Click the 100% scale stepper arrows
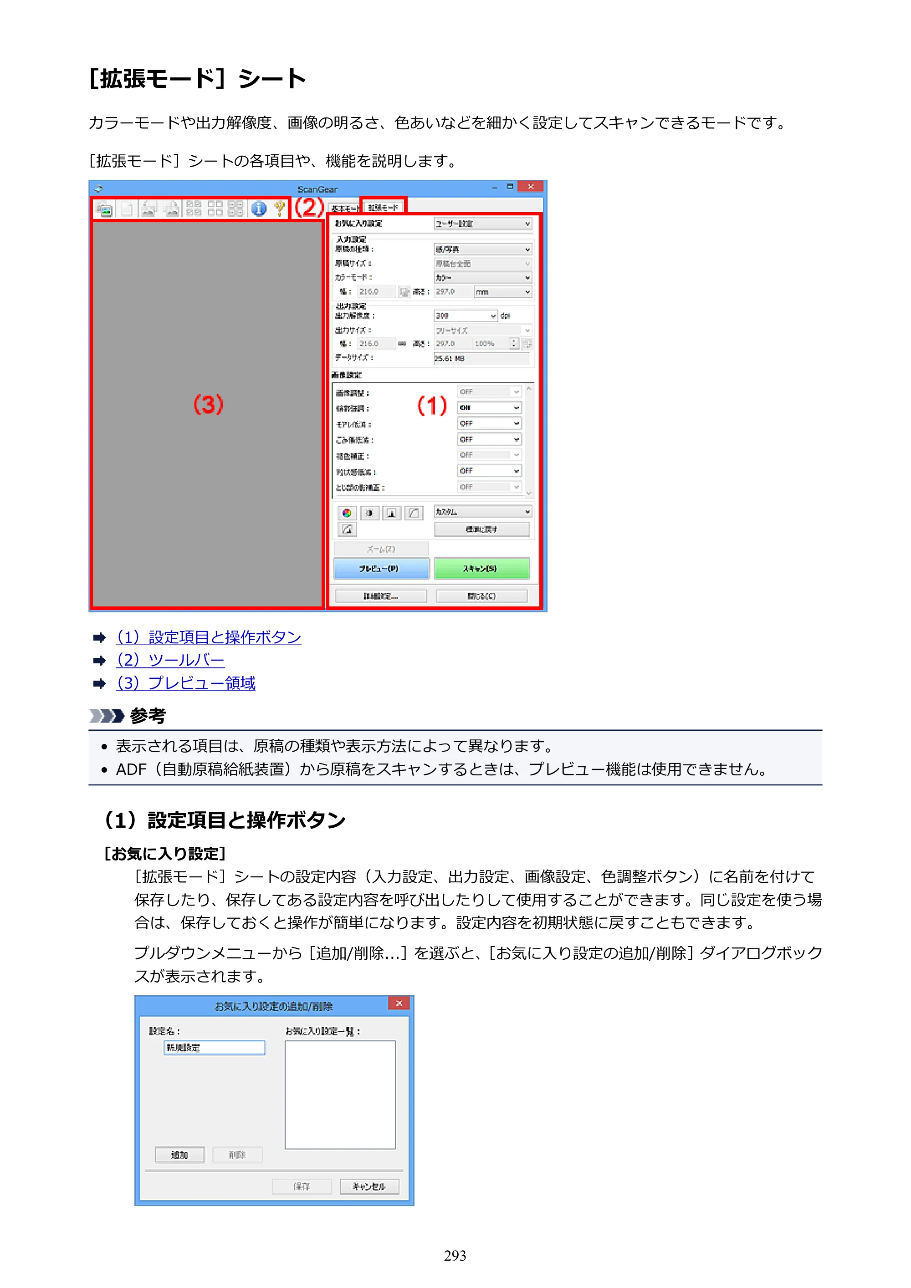Screen dimensions: 911x1288 514,344
